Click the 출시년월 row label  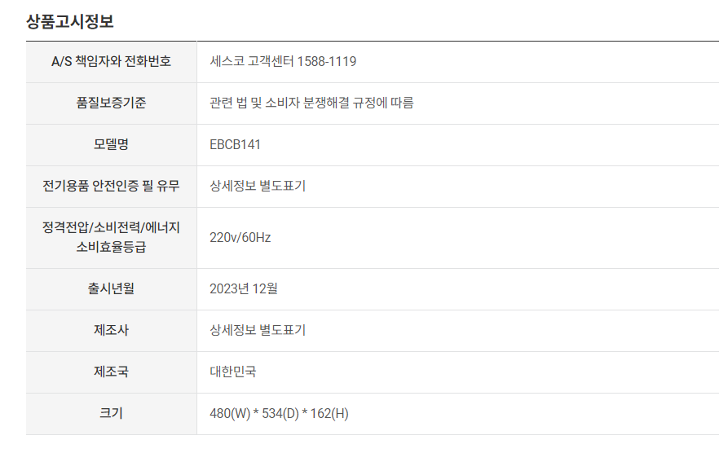click(111, 288)
